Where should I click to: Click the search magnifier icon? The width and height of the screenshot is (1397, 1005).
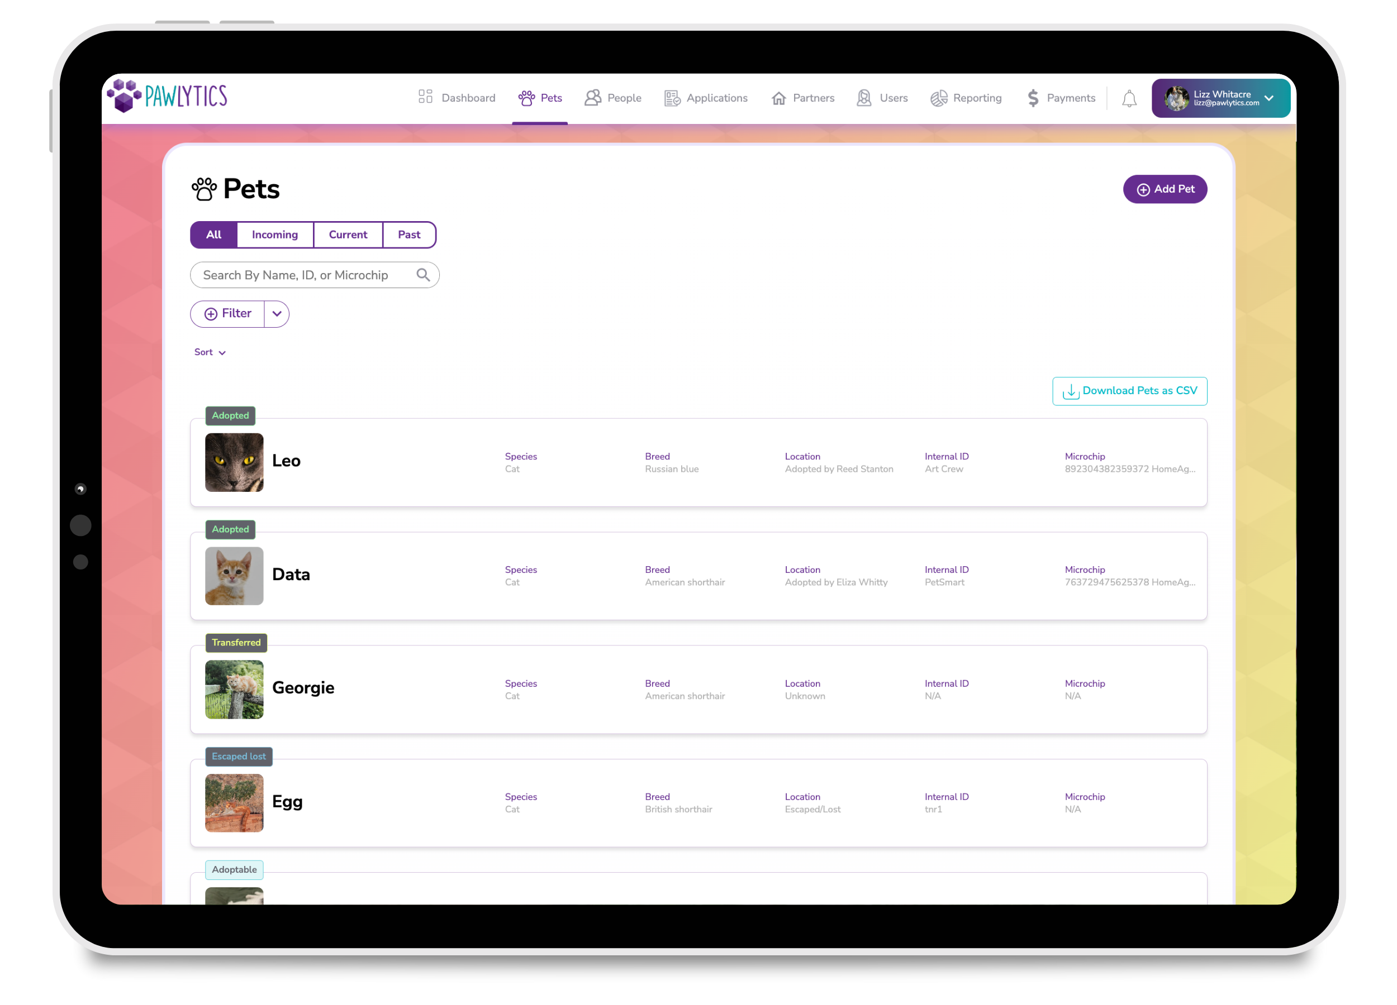point(422,275)
